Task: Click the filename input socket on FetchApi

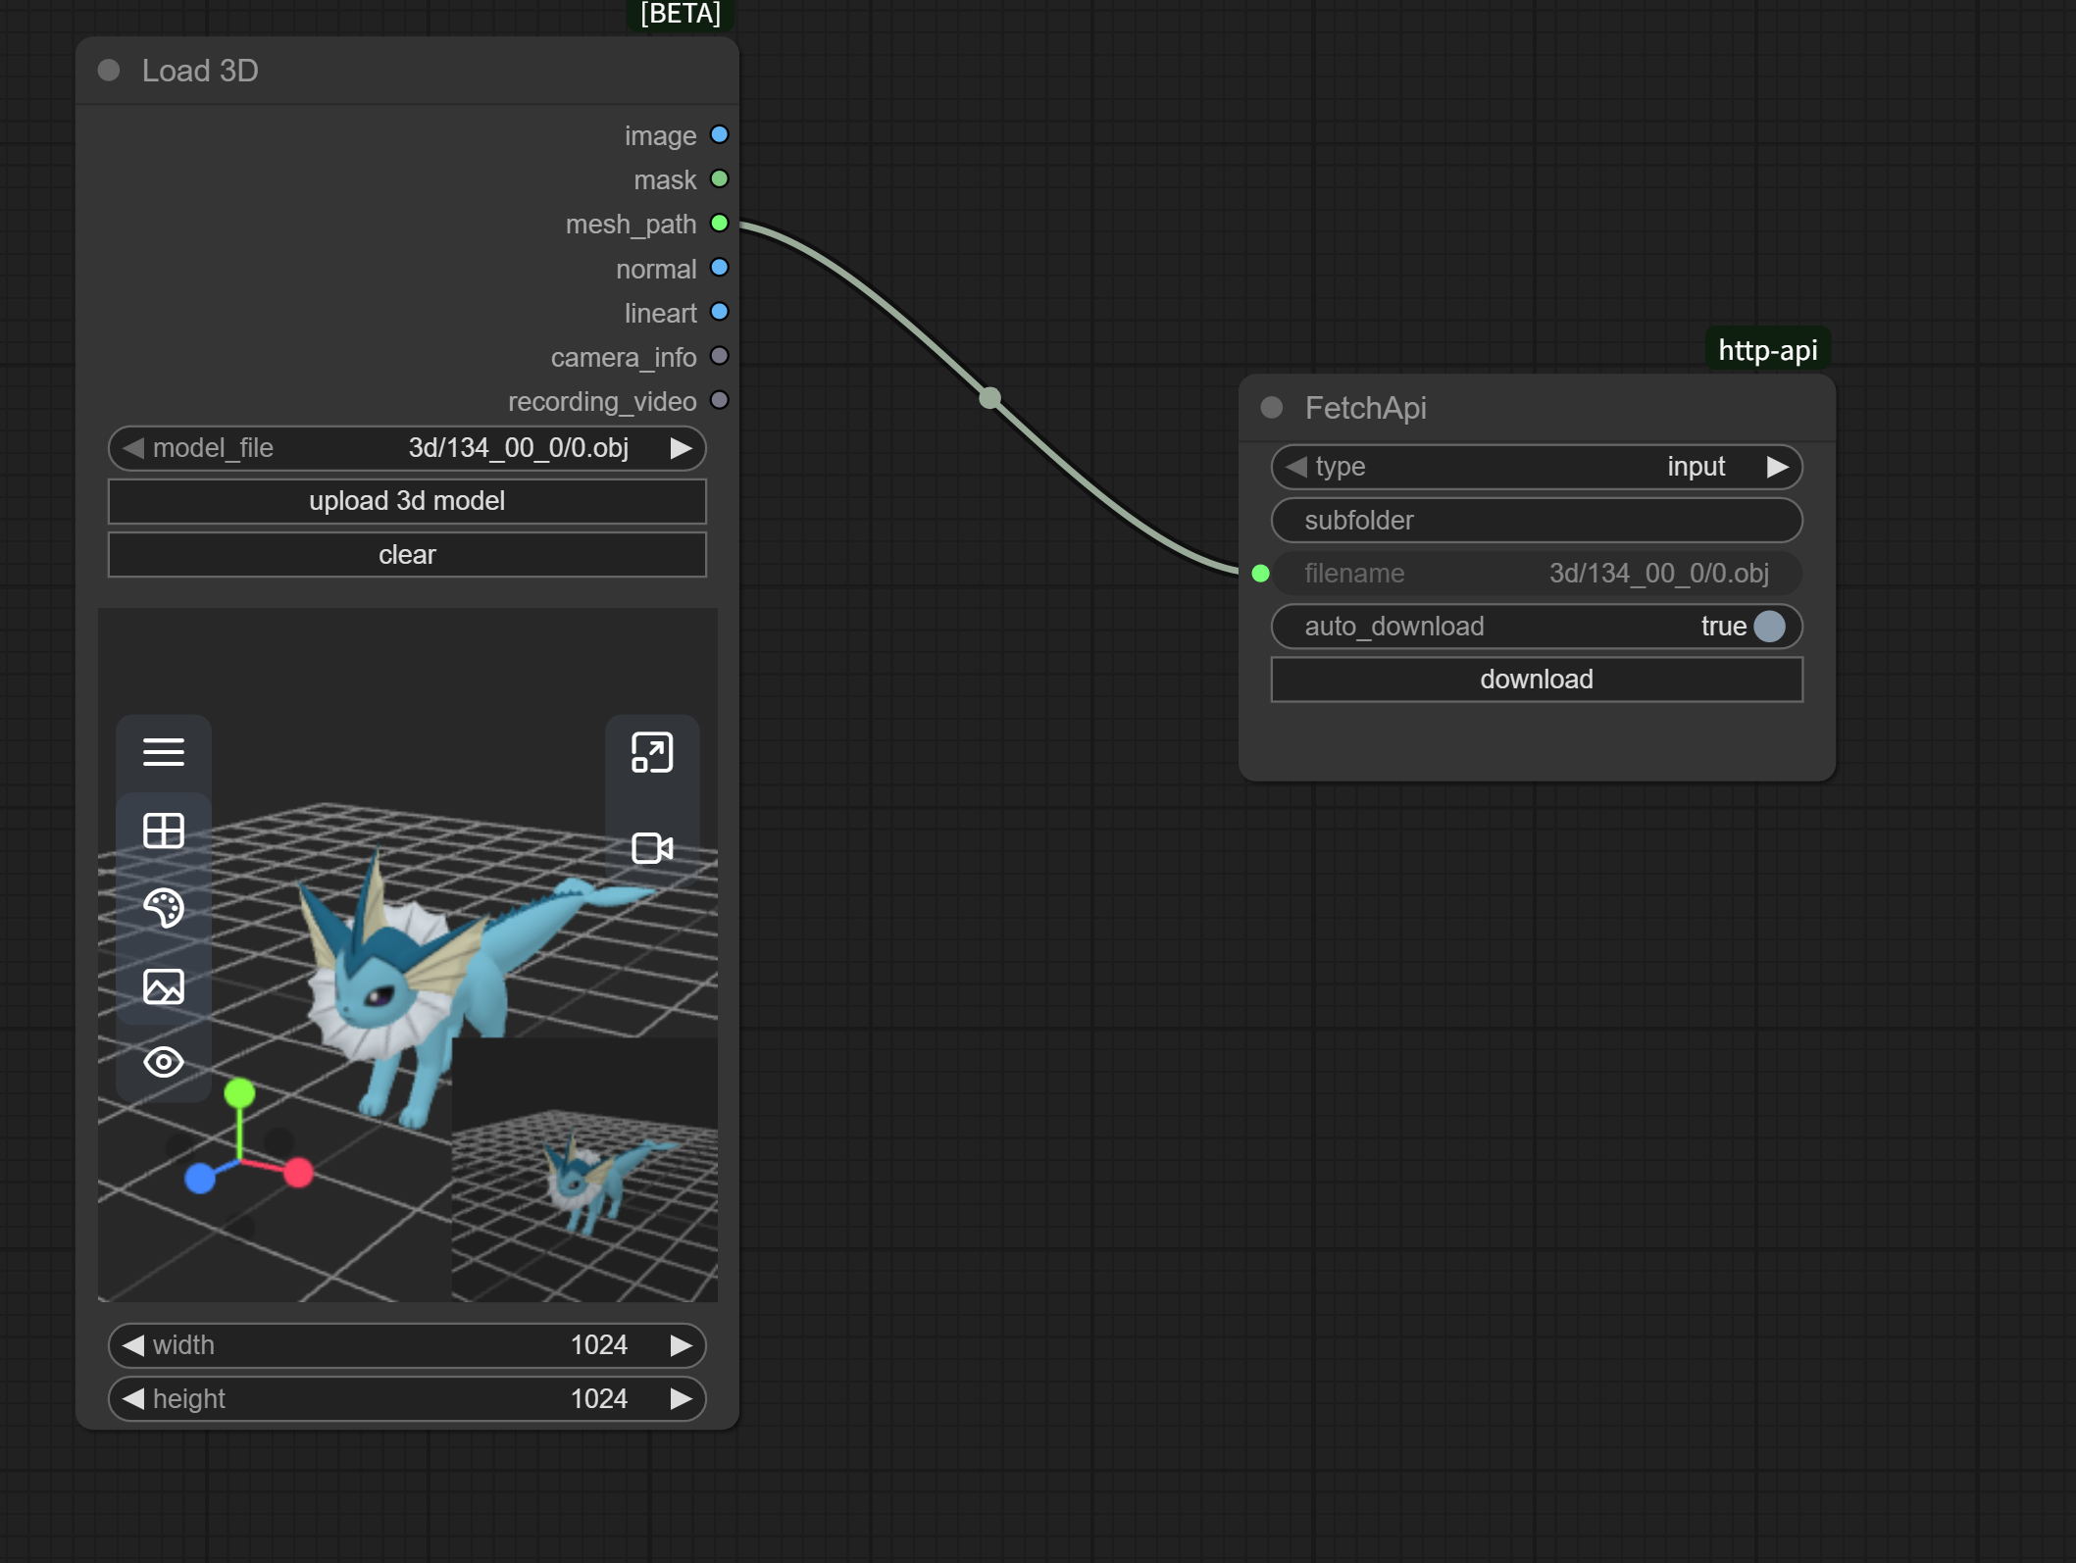Action: pos(1261,574)
